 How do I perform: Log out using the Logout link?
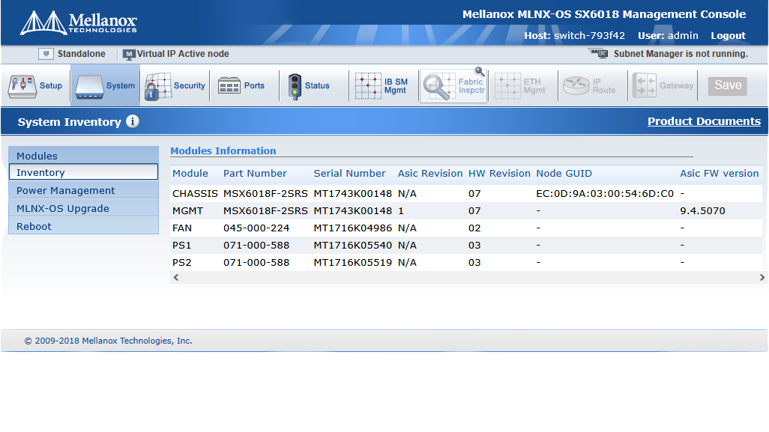[x=729, y=36]
